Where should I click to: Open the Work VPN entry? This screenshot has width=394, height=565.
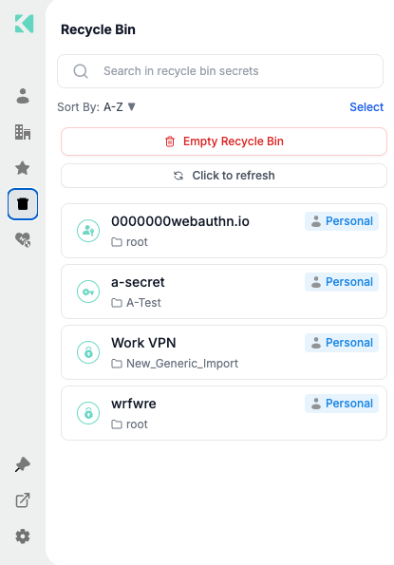224,352
